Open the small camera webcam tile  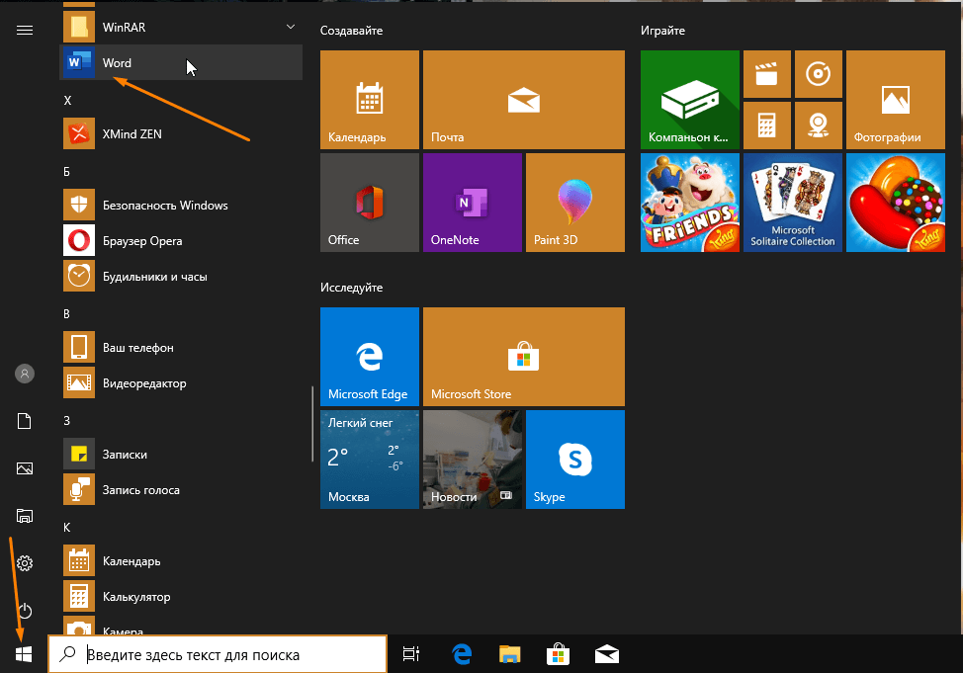point(819,126)
